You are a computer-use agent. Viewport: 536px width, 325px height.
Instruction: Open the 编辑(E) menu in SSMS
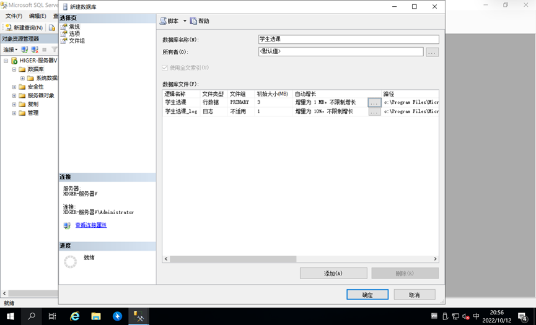pyautogui.click(x=38, y=16)
